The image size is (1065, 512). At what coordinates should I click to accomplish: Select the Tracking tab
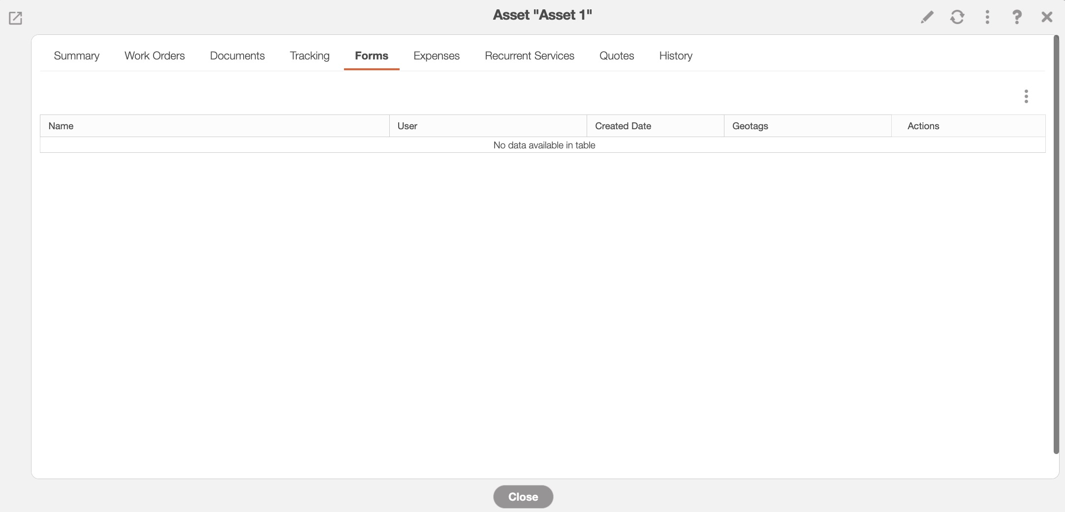[x=310, y=56]
